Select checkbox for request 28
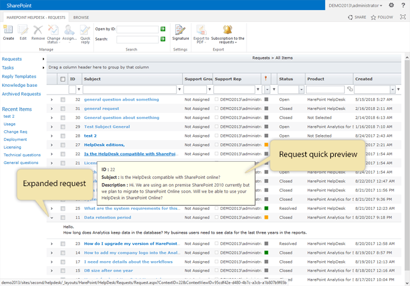This screenshot has width=410, height=286. (x=63, y=136)
